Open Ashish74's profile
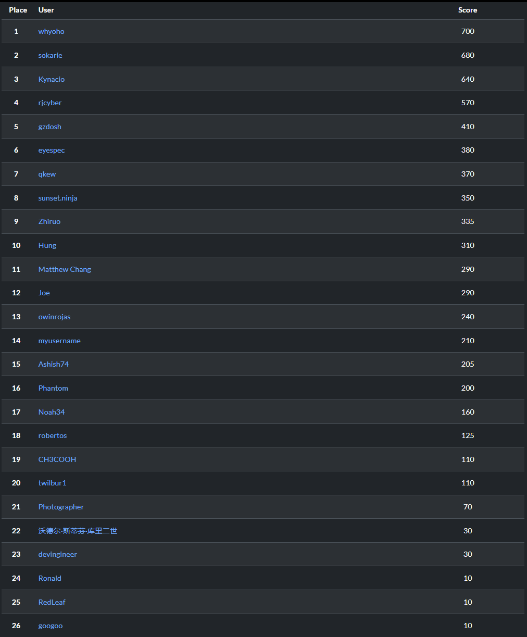This screenshot has height=637, width=527. [x=53, y=364]
